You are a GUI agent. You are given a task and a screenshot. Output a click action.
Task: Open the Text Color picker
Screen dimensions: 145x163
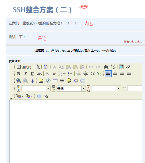[20, 96]
